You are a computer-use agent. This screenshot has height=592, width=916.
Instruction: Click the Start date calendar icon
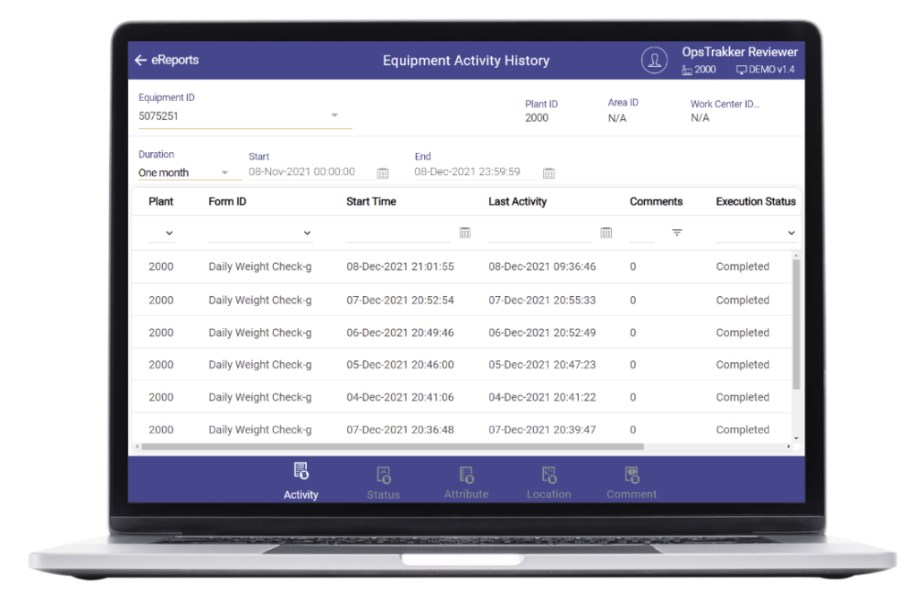click(x=385, y=173)
